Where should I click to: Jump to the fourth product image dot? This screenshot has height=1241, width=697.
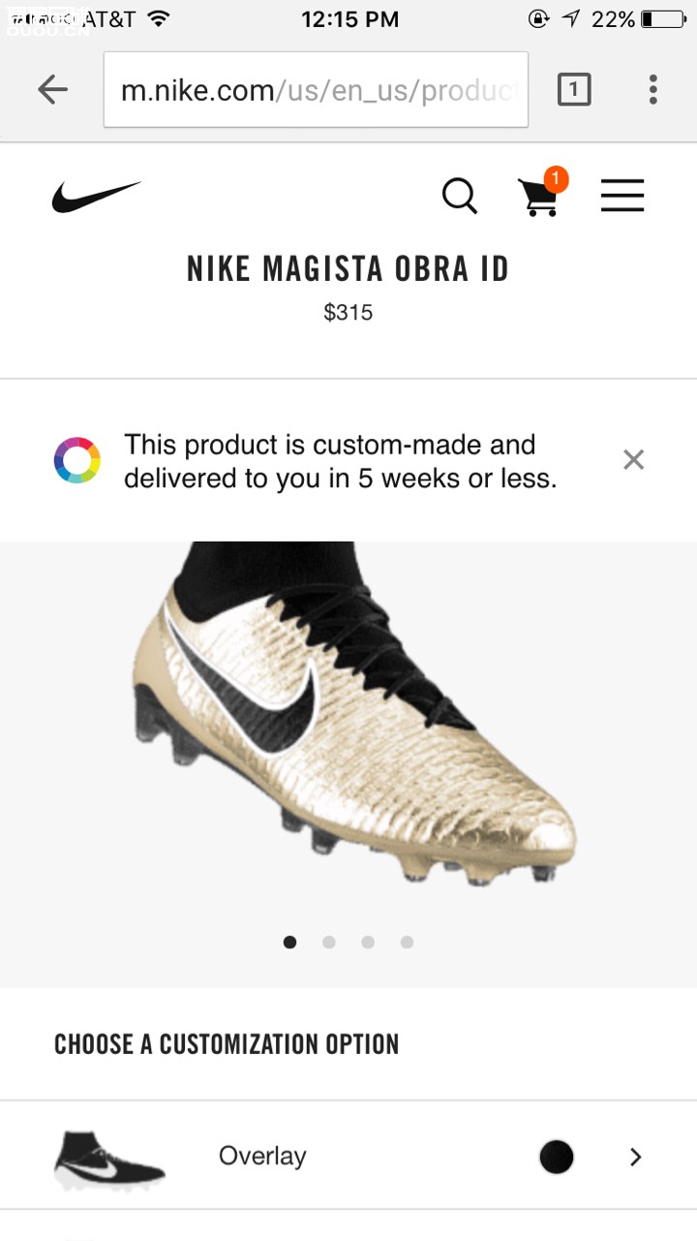(407, 942)
